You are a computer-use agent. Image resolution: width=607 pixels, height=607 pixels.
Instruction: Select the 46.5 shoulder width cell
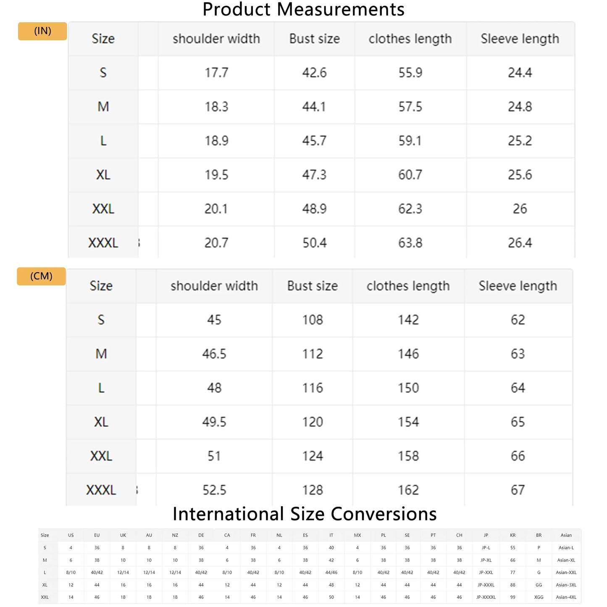pyautogui.click(x=214, y=354)
